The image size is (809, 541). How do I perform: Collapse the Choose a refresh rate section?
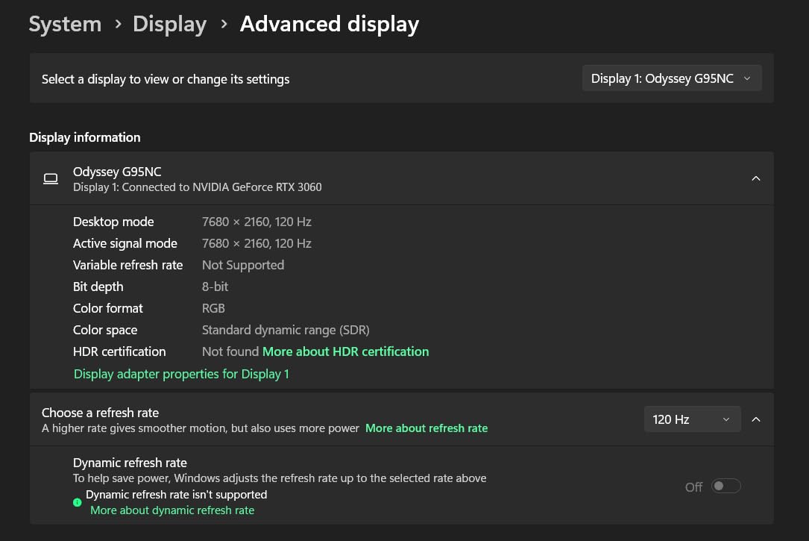[755, 419]
